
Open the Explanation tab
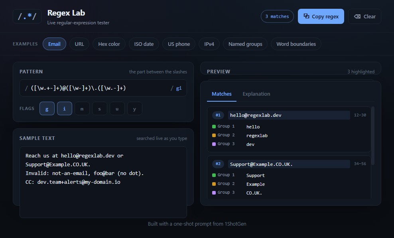coord(256,94)
